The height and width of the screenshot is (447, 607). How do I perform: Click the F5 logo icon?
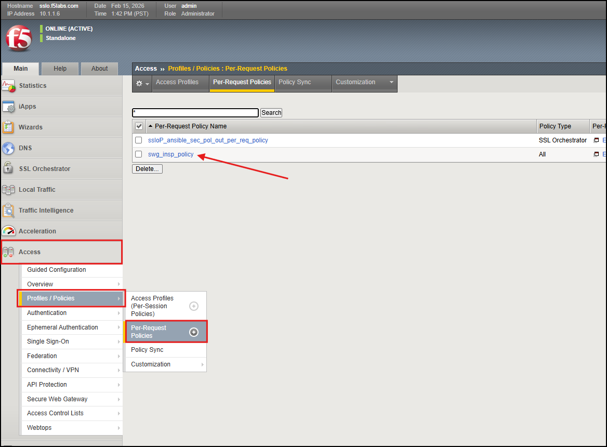[19, 38]
